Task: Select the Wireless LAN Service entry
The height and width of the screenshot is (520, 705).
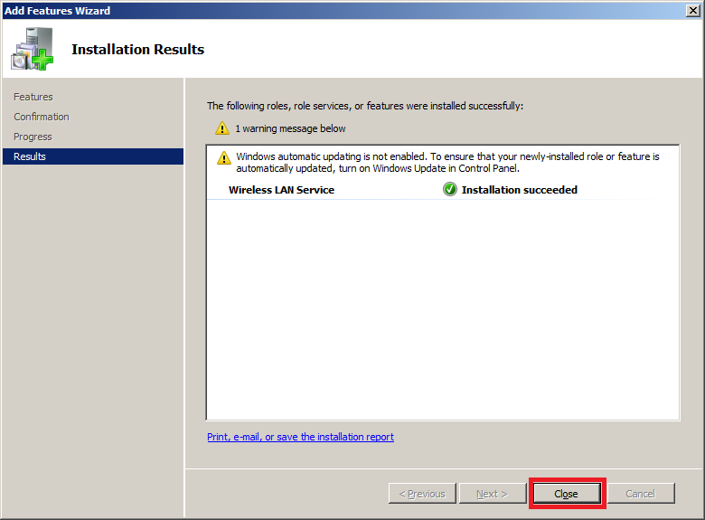Action: coord(281,190)
